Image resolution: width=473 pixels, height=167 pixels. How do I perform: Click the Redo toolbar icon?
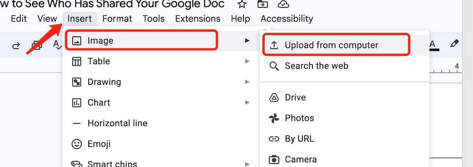click(x=16, y=46)
